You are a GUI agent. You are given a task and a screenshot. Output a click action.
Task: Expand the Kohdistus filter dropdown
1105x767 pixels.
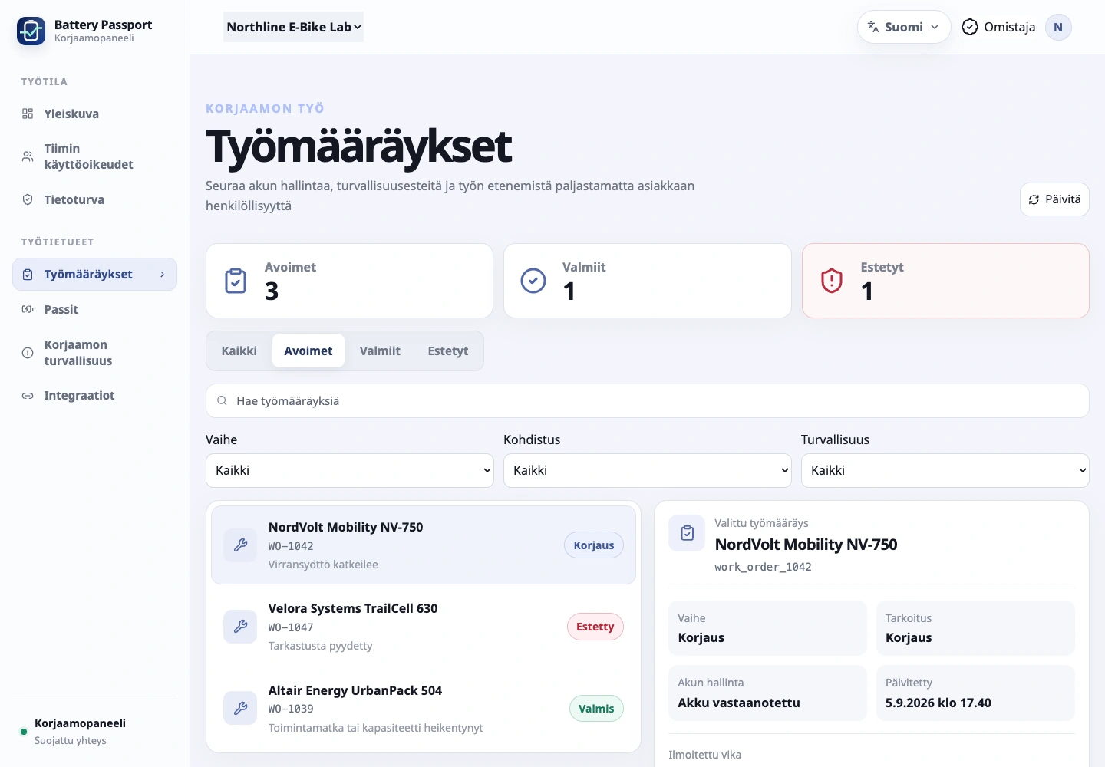pos(648,470)
